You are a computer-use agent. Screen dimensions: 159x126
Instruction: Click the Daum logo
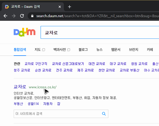click(25, 32)
